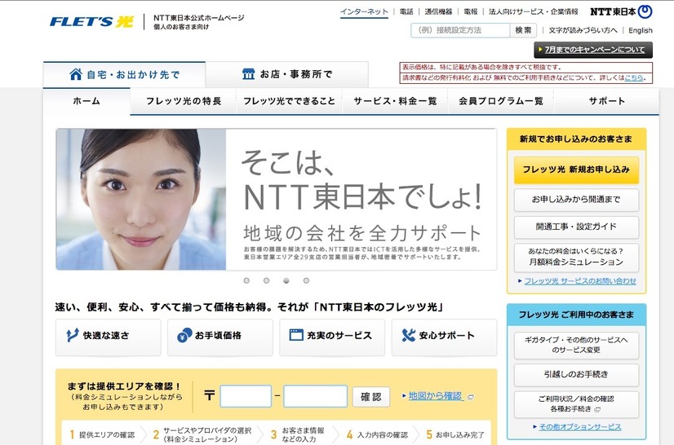The height and width of the screenshot is (445, 674).
Task: Click step 1 提供エリアの確認 text
Action: pyautogui.click(x=107, y=435)
